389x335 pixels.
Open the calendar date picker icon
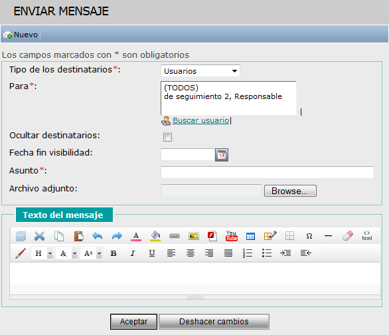coord(222,155)
